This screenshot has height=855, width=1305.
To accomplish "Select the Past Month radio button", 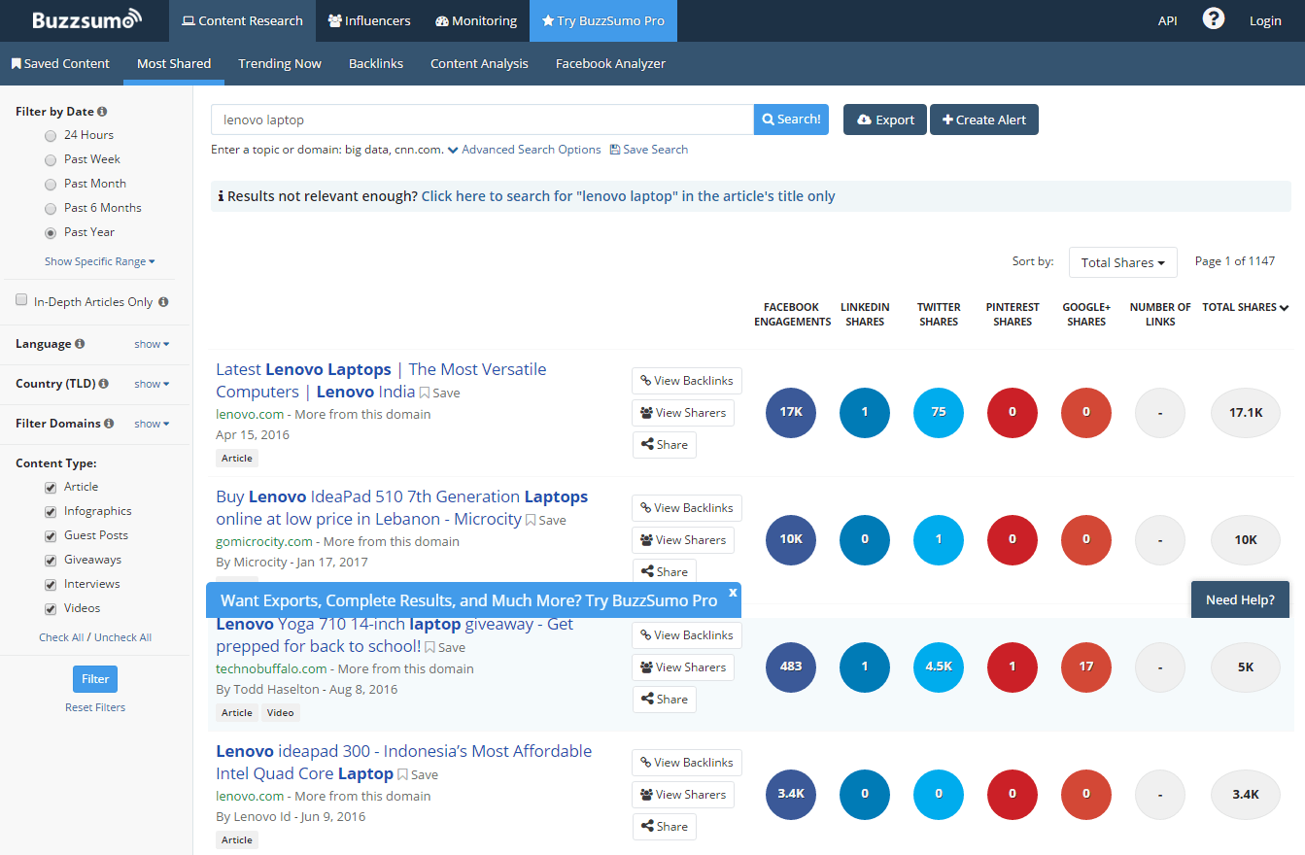I will (x=51, y=185).
